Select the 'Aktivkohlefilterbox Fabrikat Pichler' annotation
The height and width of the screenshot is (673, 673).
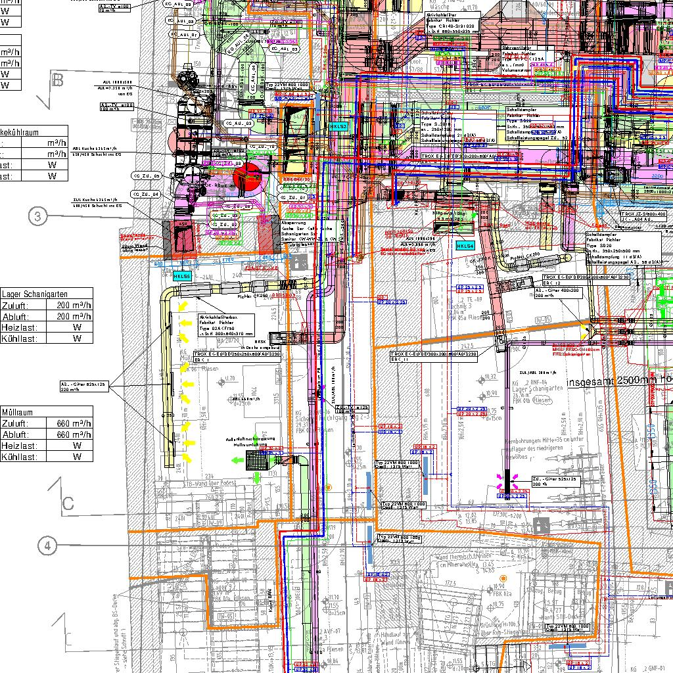(x=226, y=325)
